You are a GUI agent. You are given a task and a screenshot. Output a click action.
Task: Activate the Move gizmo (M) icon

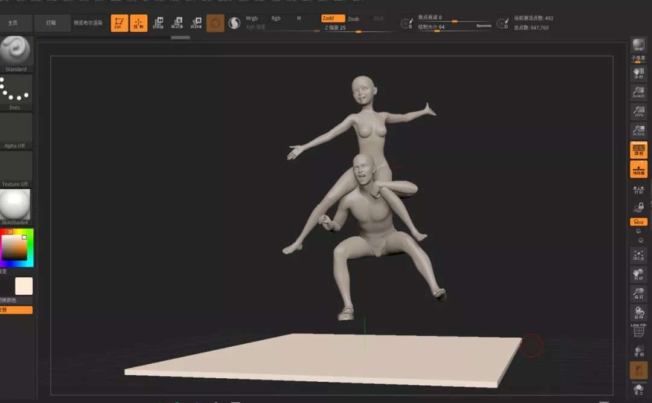[x=158, y=24]
